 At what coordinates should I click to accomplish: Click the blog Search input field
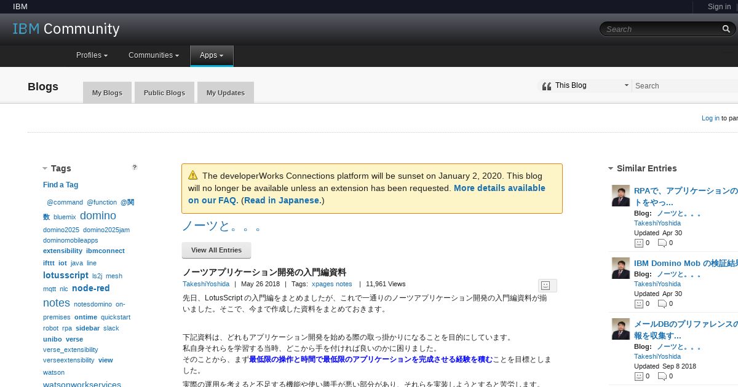click(x=685, y=86)
